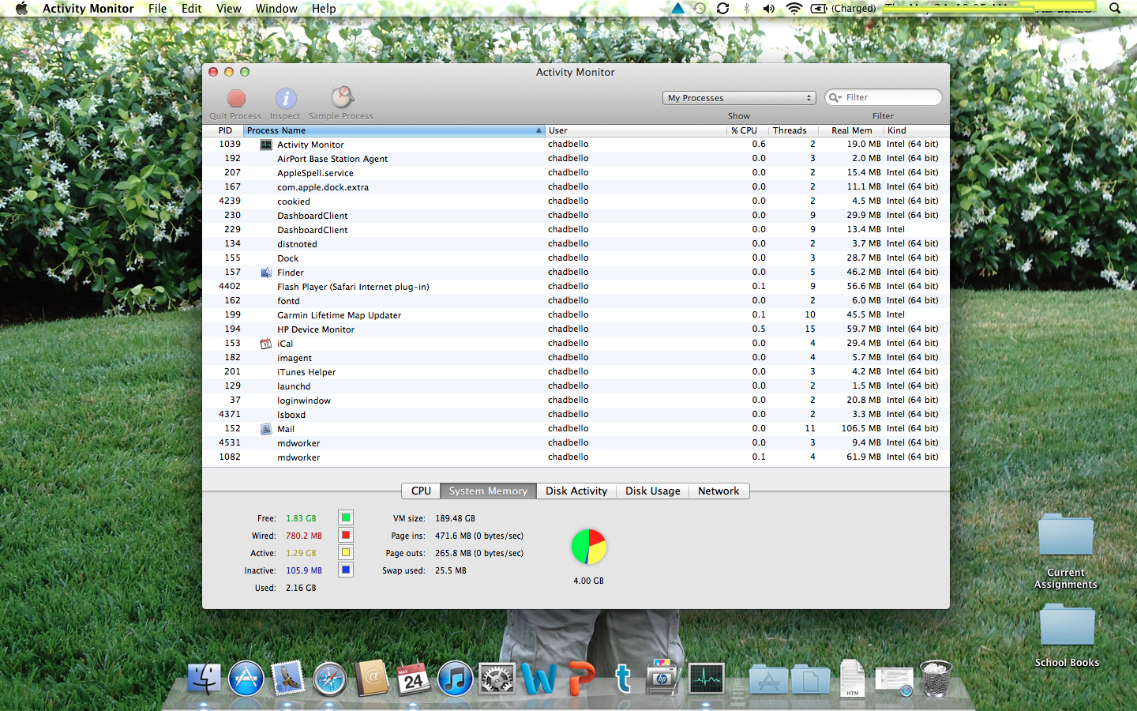Open the Filter search magnifier dropdown
Viewport: 1137px width, 711px height.
pyautogui.click(x=835, y=97)
